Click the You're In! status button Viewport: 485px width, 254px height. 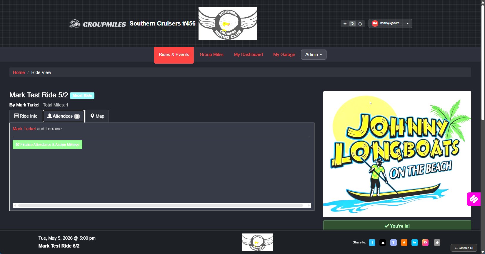coord(397,226)
